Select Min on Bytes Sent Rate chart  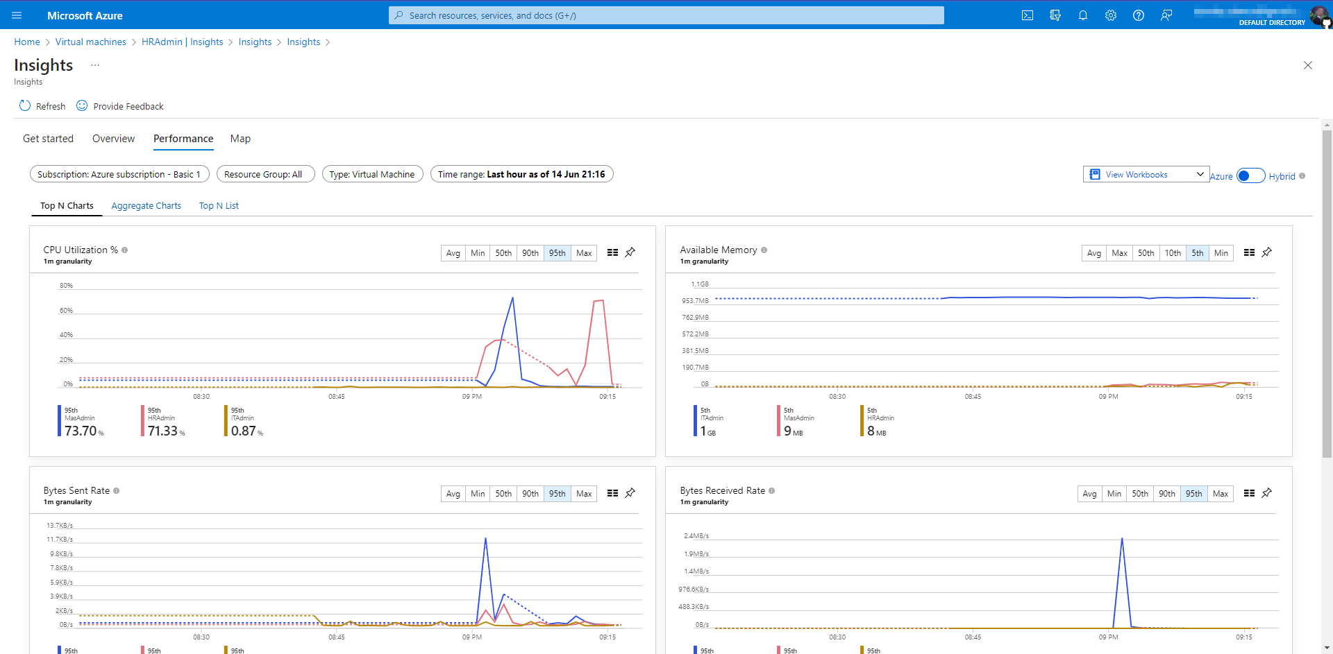(x=478, y=494)
